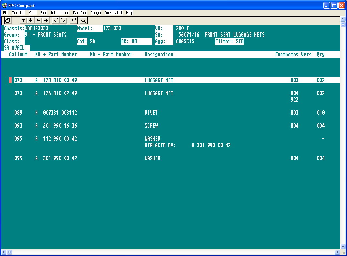The image size is (347, 256).
Task: Open the Information menu
Action: pyautogui.click(x=60, y=13)
